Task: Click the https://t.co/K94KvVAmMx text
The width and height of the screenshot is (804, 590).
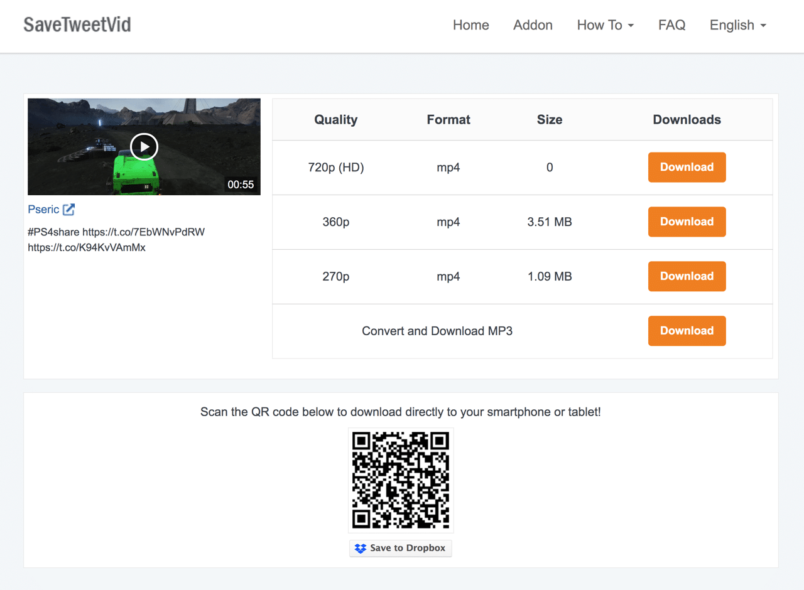Action: click(87, 248)
